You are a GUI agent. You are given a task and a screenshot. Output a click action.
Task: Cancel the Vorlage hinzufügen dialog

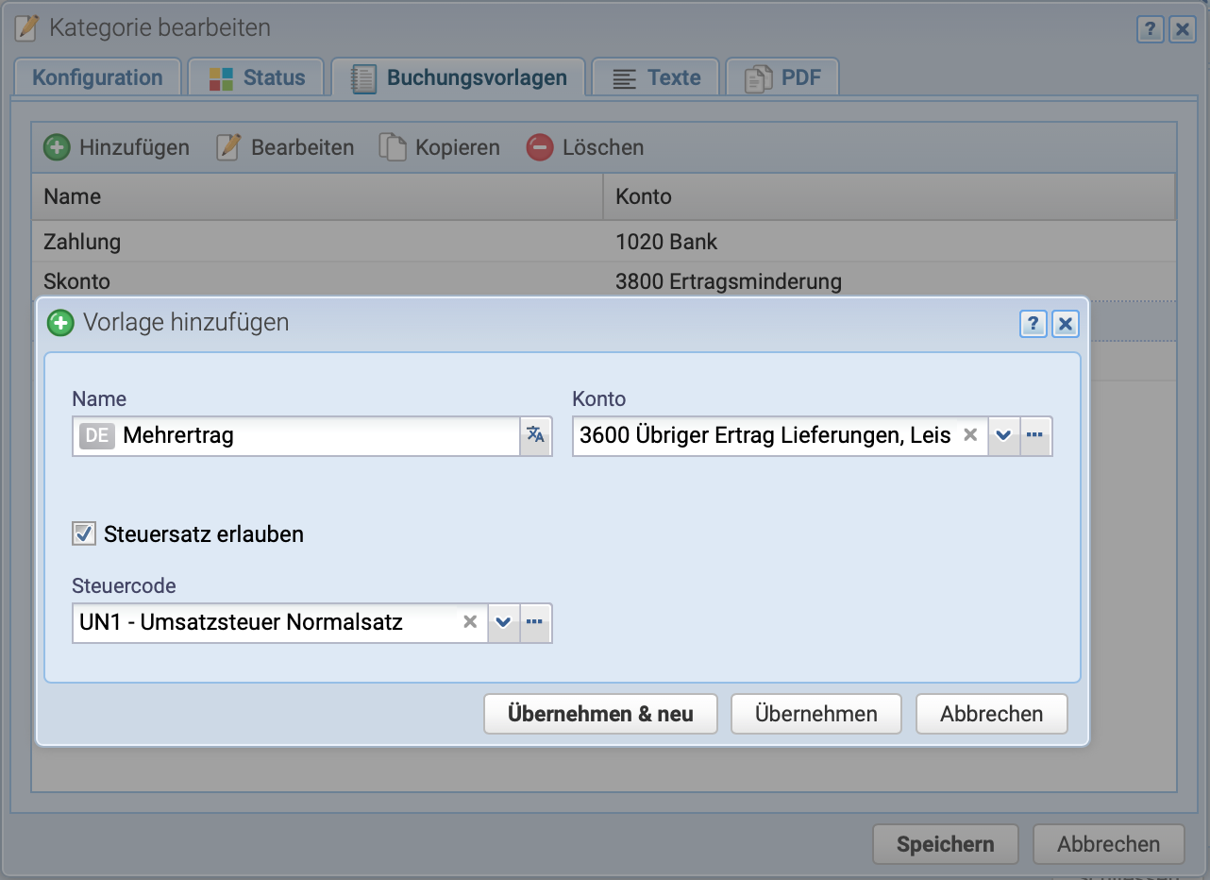point(992,714)
